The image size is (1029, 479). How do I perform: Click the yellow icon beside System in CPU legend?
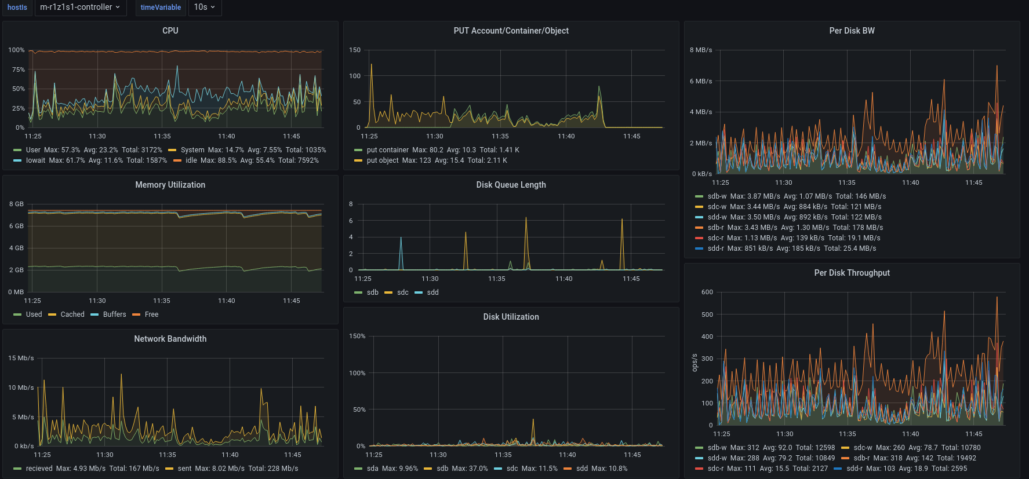tap(172, 150)
